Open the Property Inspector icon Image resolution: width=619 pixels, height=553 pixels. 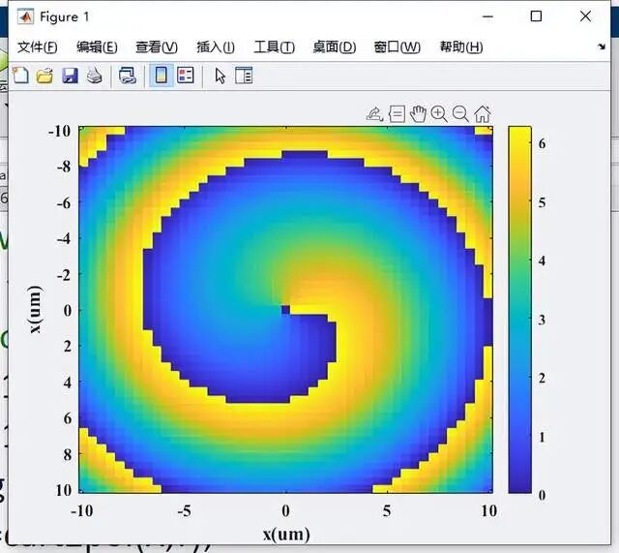pos(244,76)
